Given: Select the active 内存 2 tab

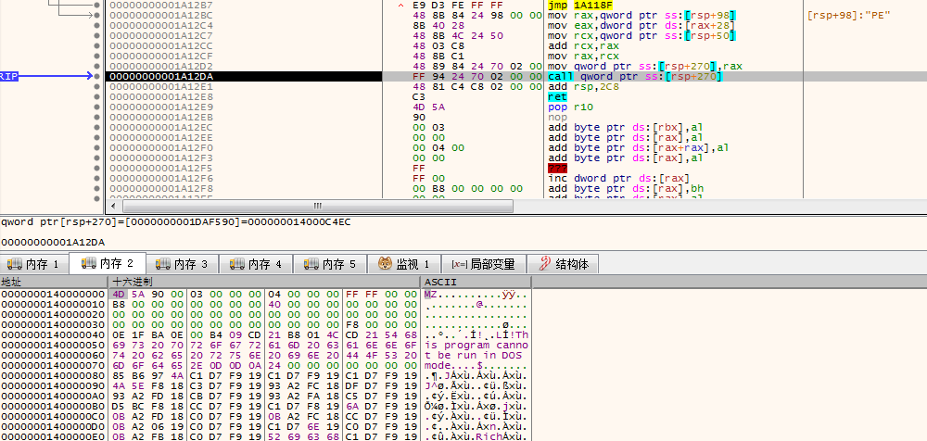Looking at the screenshot, I should click(x=107, y=263).
